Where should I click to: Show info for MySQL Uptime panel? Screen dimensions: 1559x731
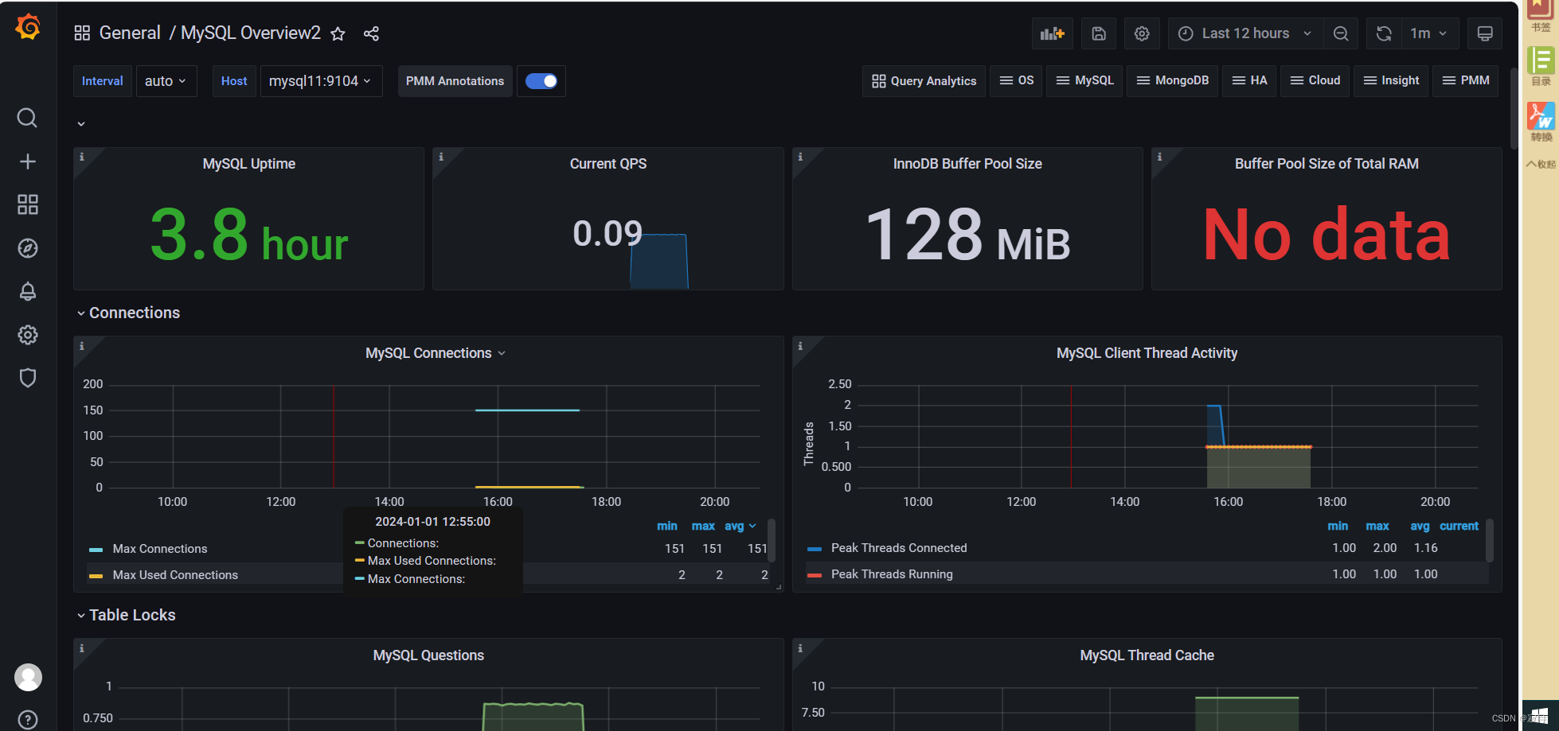coord(82,157)
